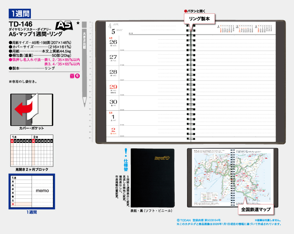Open the 見開き2ヶ月ブロック calendar thumbnail
Image resolution: width=294 pixels, height=234 pixels.
pyautogui.click(x=32, y=151)
